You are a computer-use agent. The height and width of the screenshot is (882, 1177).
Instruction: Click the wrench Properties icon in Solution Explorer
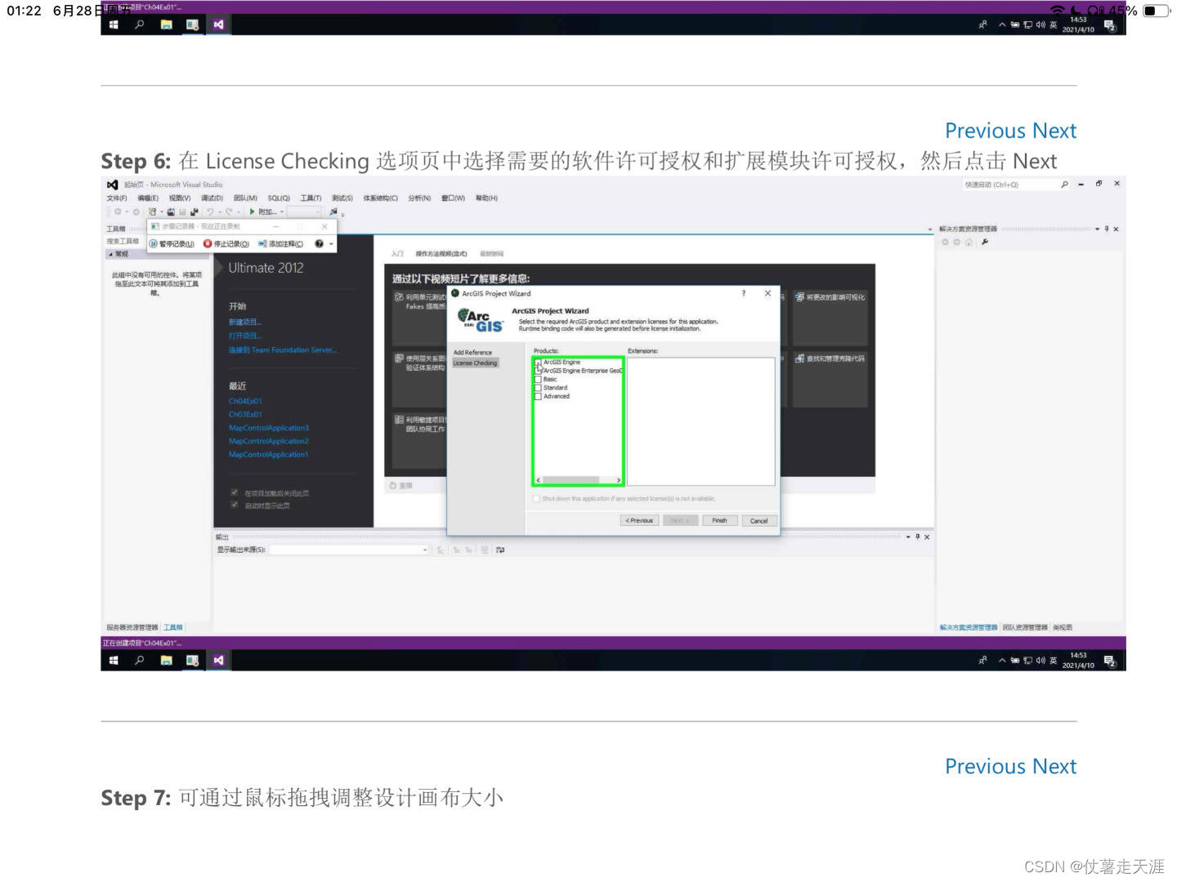(985, 242)
